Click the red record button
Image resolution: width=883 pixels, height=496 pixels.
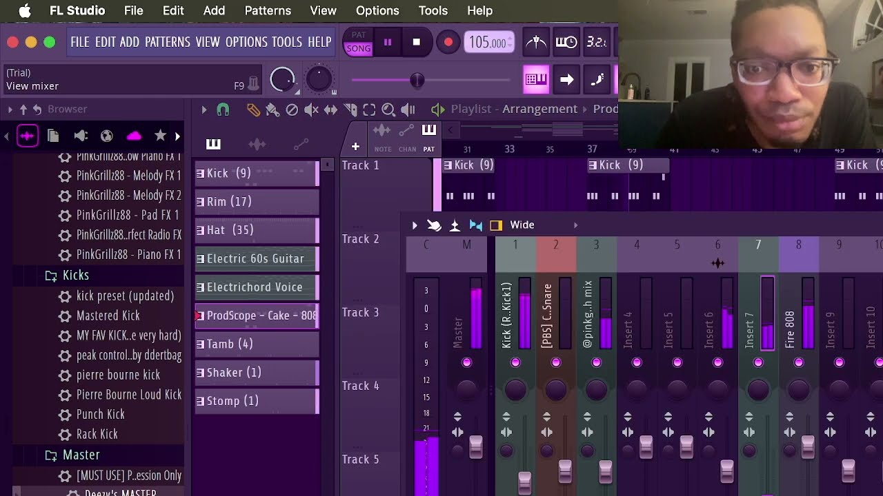pos(448,42)
